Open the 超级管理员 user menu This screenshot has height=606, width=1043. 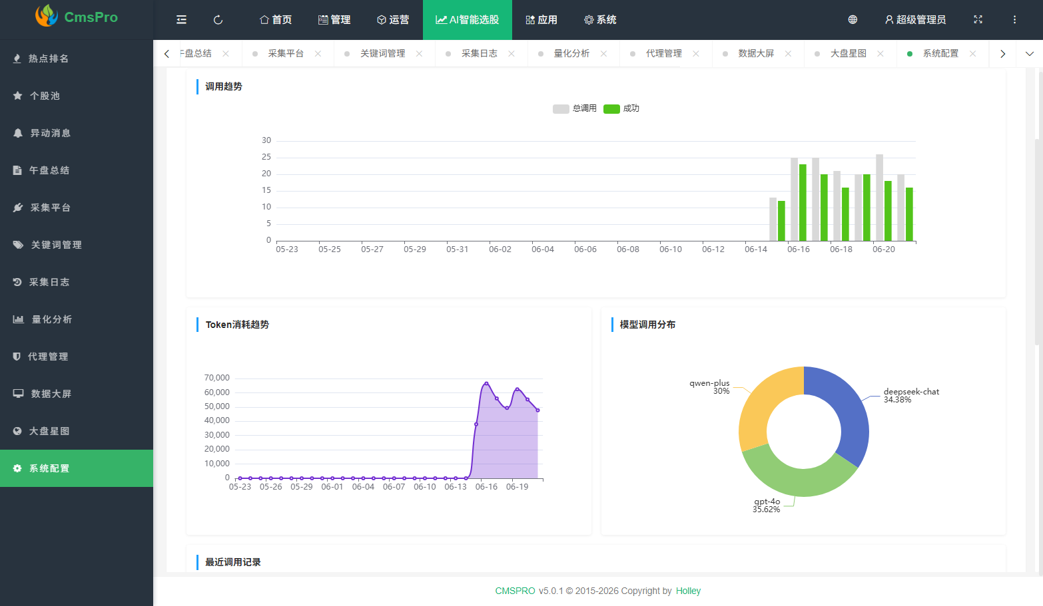pyautogui.click(x=915, y=20)
